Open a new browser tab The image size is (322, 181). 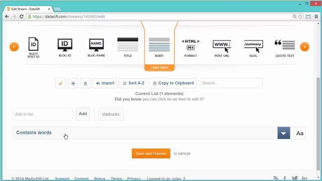tap(57, 9)
